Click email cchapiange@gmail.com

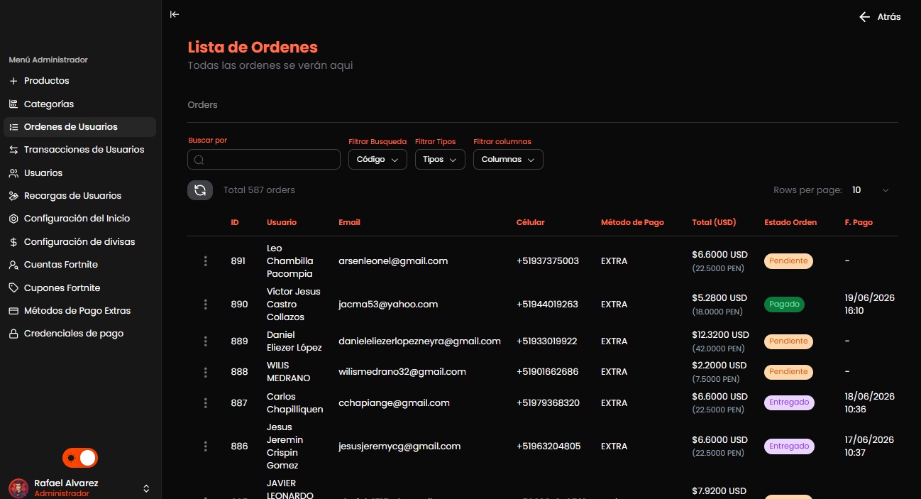394,403
